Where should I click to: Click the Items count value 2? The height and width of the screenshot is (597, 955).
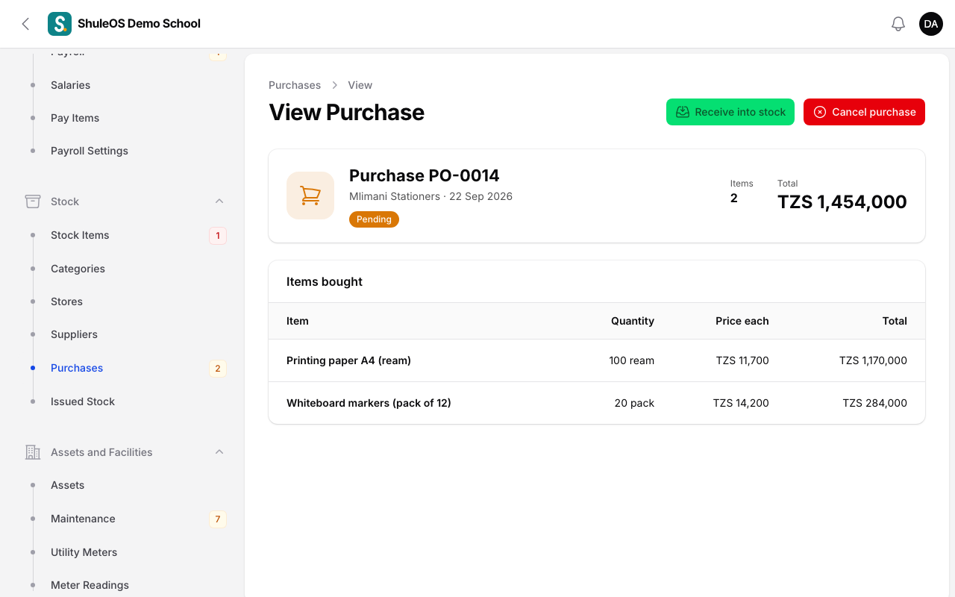coord(734,199)
